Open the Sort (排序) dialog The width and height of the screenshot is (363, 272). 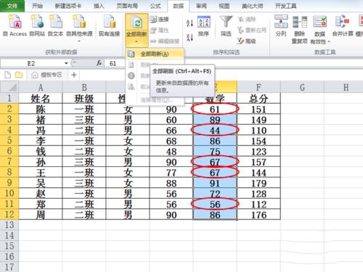tap(203, 26)
